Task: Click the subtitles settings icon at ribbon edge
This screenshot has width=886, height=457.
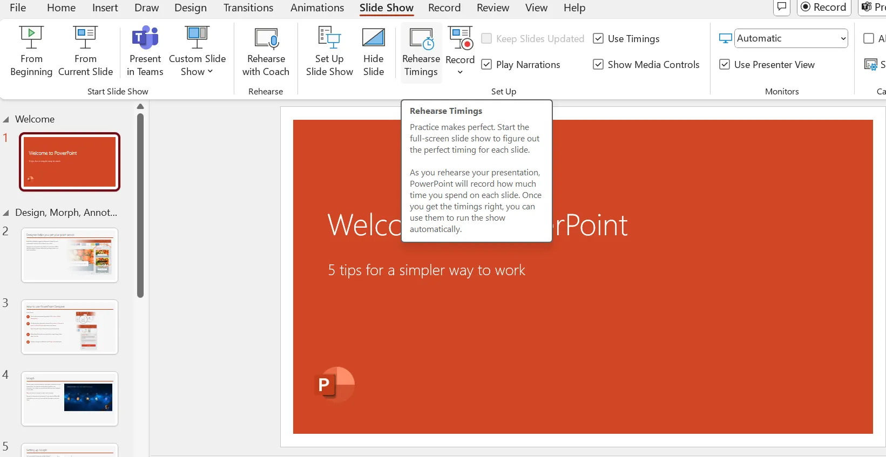Action: pyautogui.click(x=870, y=65)
